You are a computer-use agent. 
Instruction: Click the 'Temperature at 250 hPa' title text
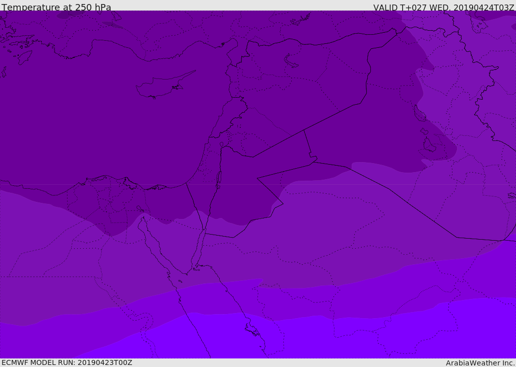tap(56, 7)
